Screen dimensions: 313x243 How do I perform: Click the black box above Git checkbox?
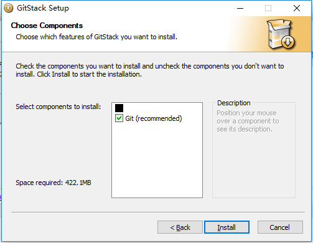point(119,108)
